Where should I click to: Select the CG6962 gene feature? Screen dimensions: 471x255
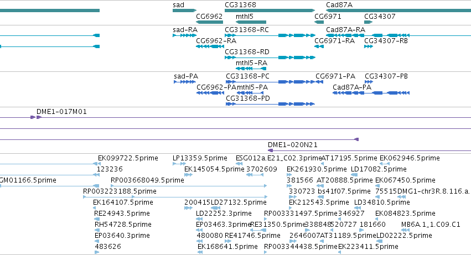tap(209, 22)
